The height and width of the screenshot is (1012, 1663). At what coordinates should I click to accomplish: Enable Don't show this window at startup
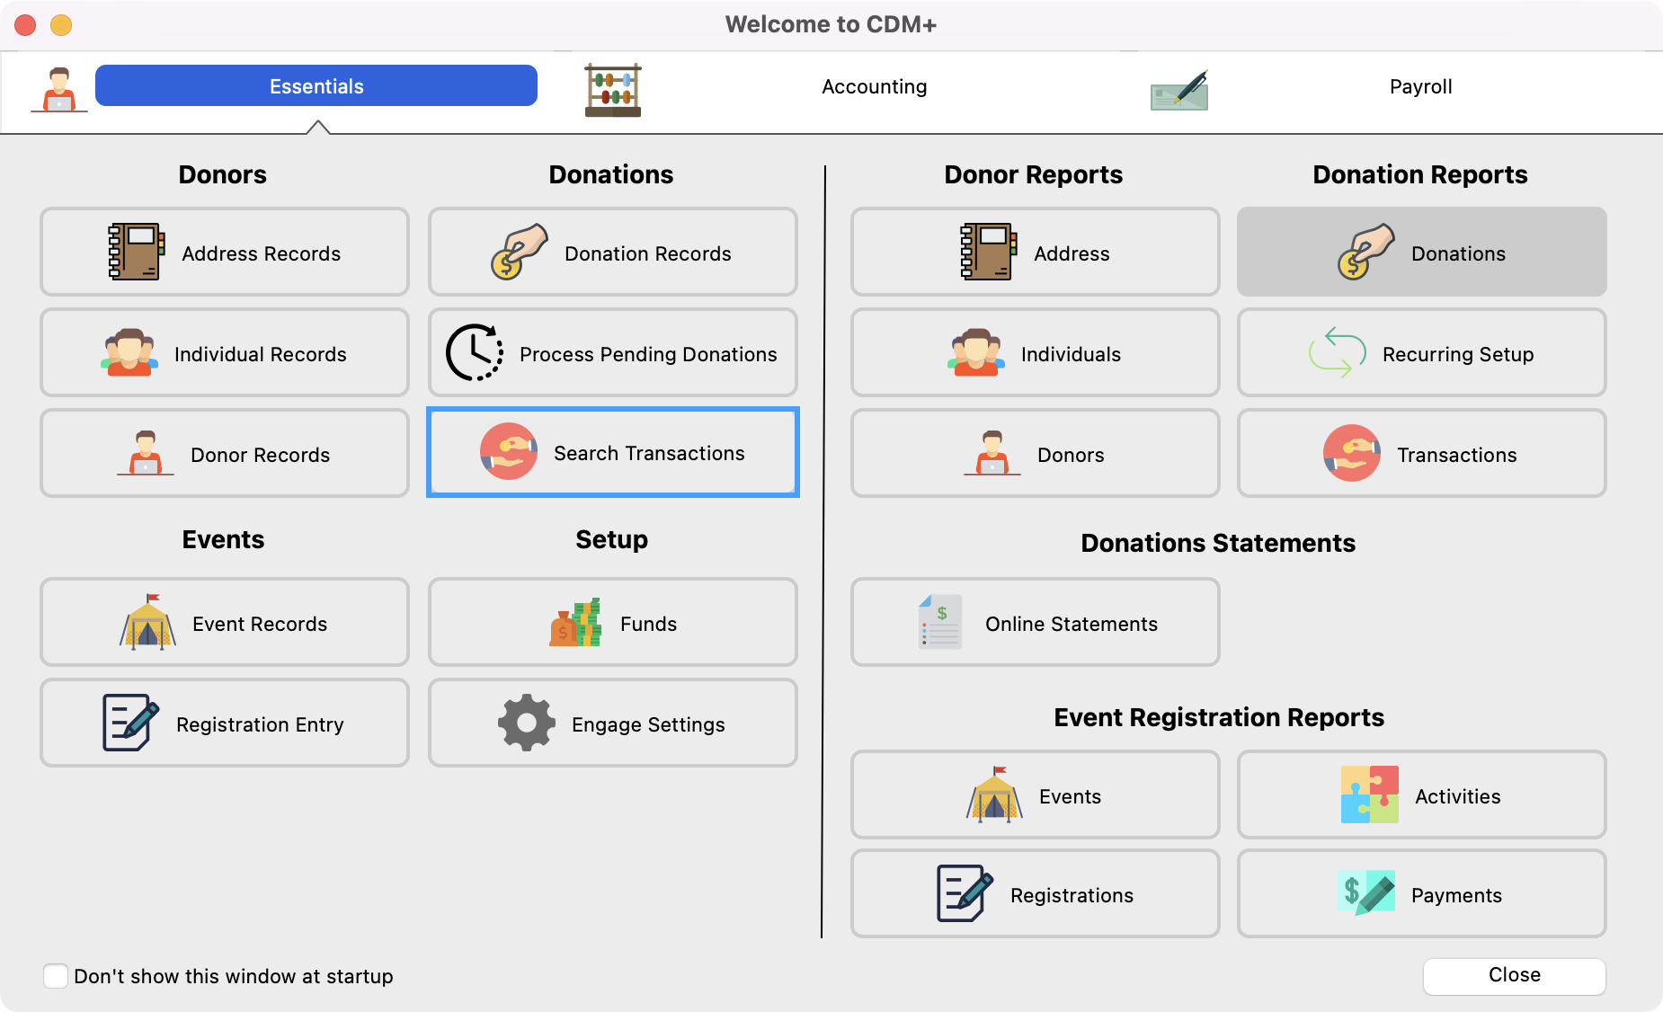tap(56, 976)
